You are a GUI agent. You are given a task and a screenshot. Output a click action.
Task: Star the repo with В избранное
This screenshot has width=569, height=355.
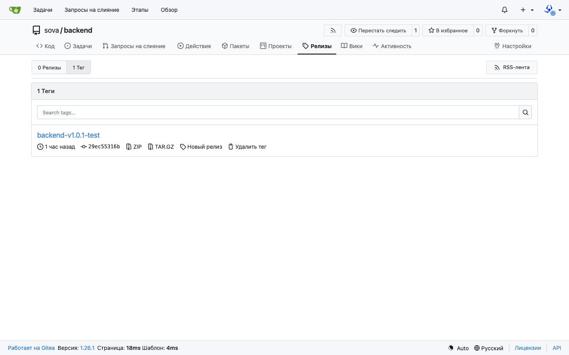tap(448, 30)
